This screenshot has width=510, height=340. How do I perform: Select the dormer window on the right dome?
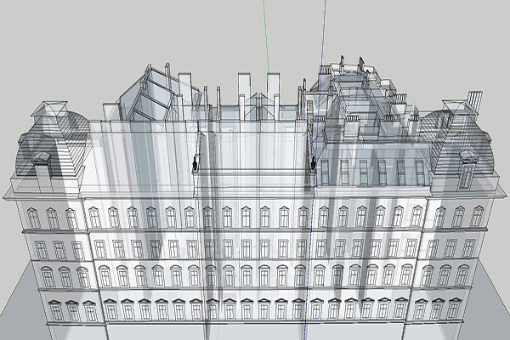point(467,170)
